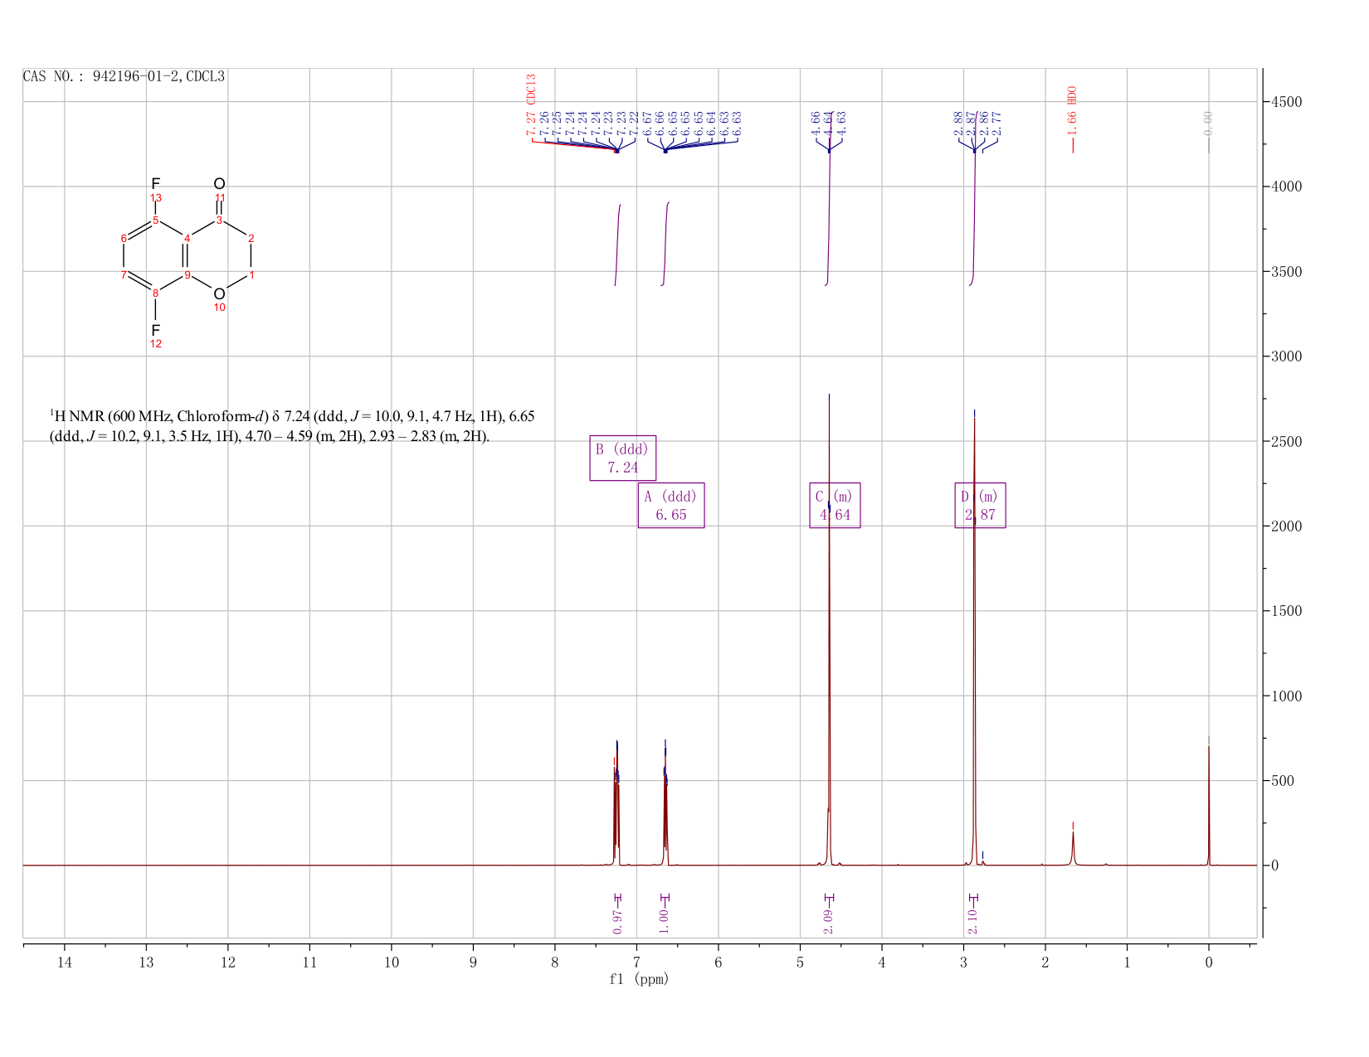Click the red 1.66 HDO peak label
This screenshot has height=1057, width=1369.
(1072, 111)
